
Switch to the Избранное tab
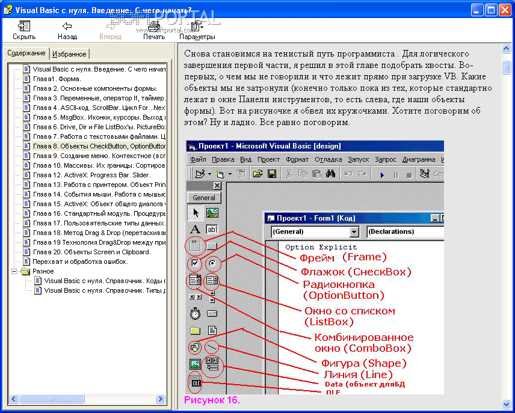click(69, 54)
